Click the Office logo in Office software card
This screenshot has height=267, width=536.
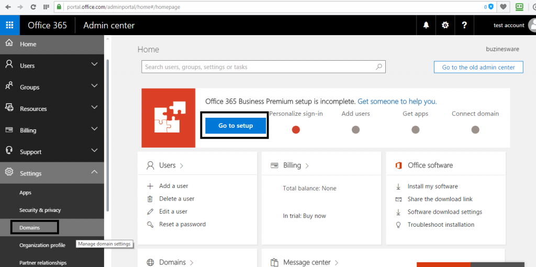pos(398,165)
